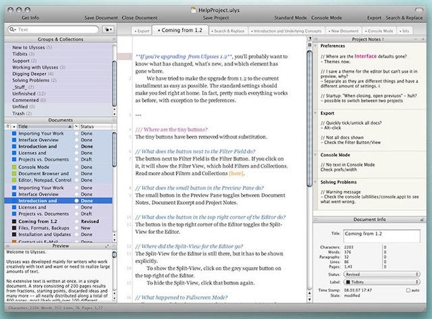Click Standard Mode in the toolbar
This screenshot has width=432, height=319.
(290, 18)
